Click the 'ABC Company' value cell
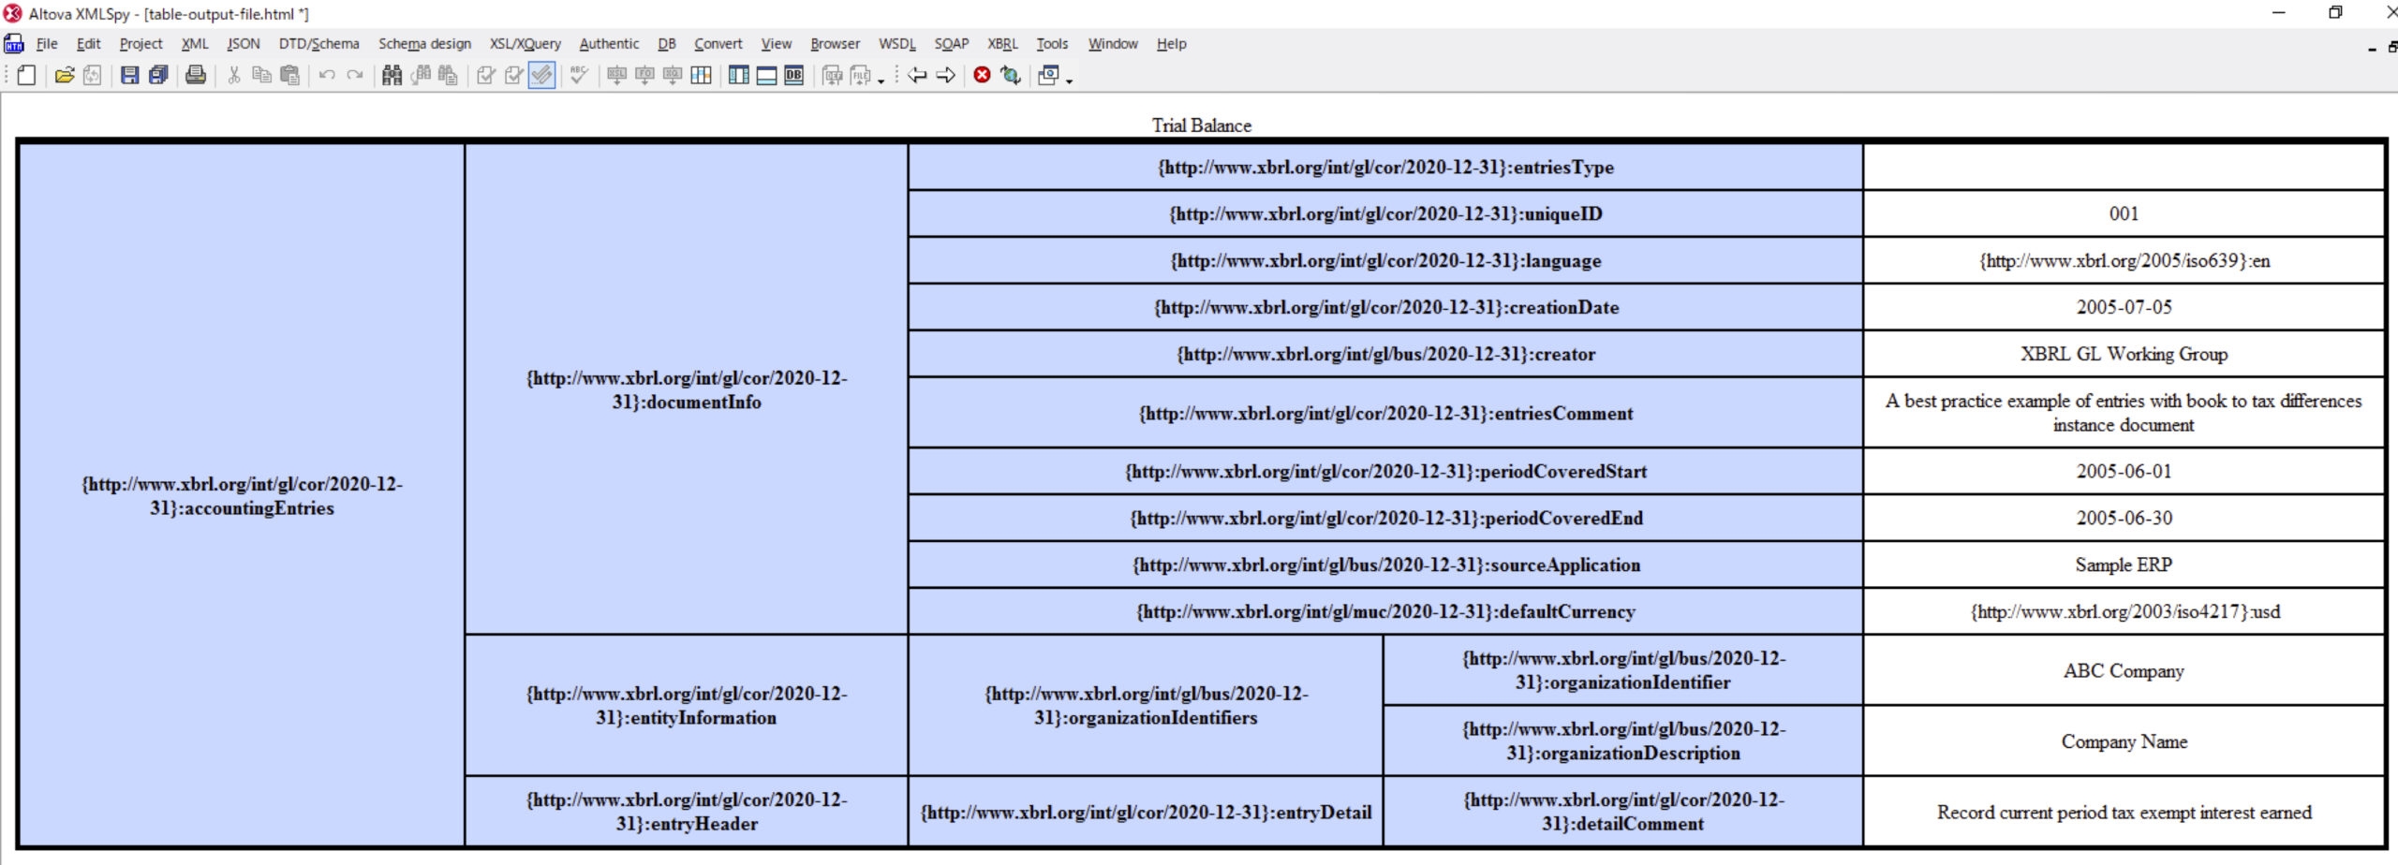2398x865 pixels. (x=2124, y=670)
